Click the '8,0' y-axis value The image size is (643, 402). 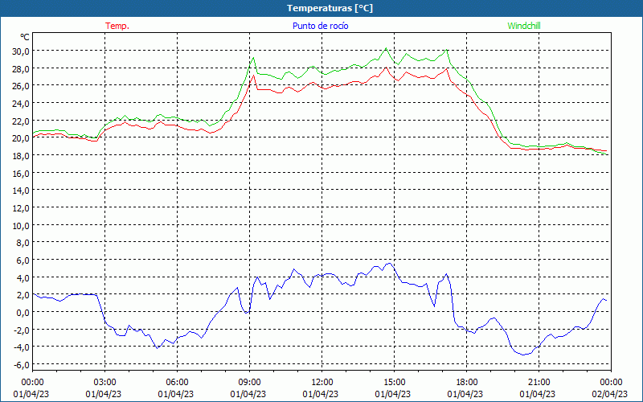pyautogui.click(x=23, y=243)
